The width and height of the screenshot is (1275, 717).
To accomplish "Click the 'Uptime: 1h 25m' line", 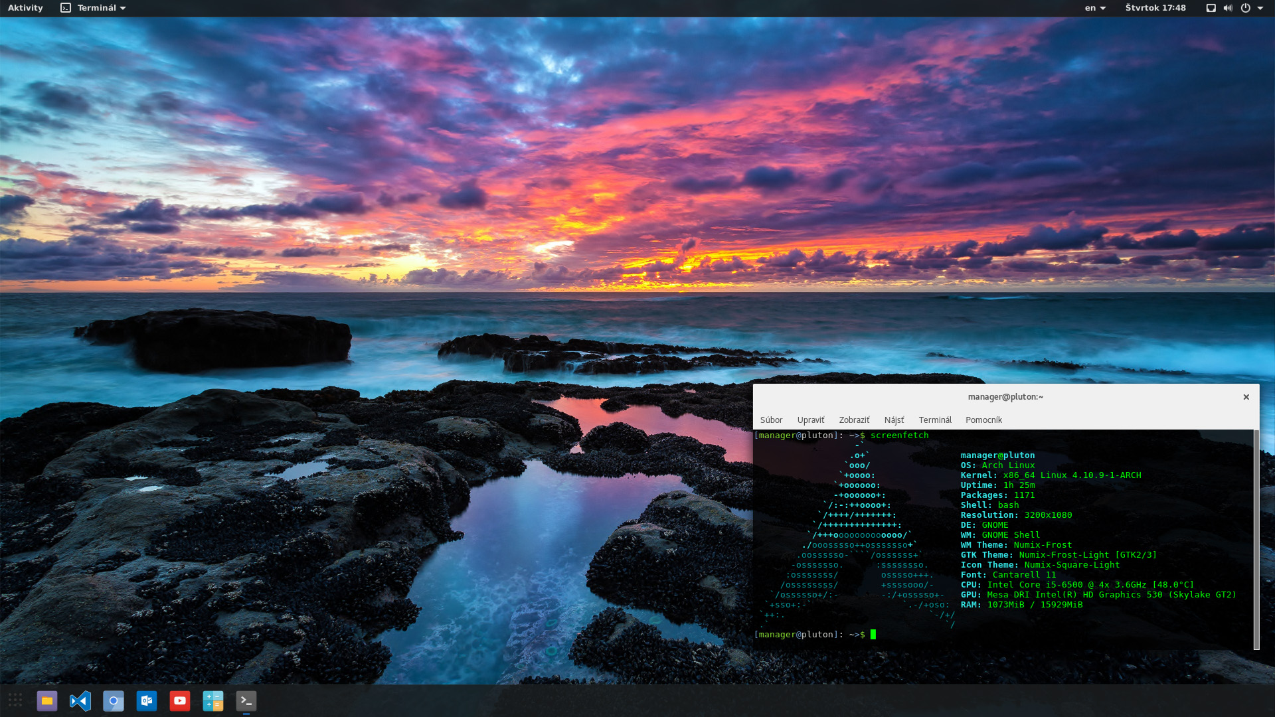I will coord(997,485).
